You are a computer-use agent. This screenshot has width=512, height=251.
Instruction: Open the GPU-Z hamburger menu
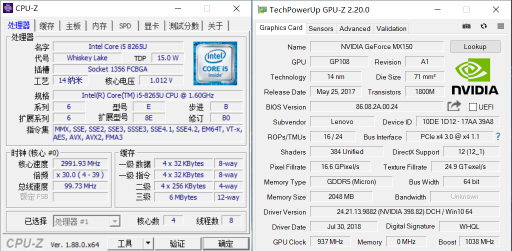(x=500, y=26)
